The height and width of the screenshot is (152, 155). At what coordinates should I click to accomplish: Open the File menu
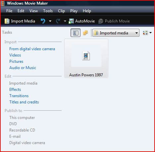click(9, 11)
